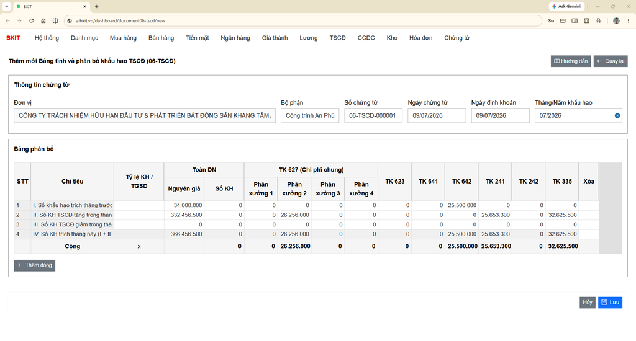Click Thêm dòng button
This screenshot has height=341, width=636.
35,265
